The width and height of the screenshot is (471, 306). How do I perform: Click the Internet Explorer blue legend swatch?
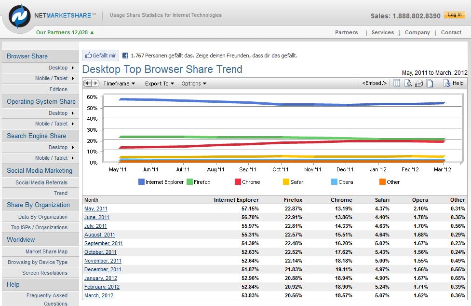coord(141,181)
